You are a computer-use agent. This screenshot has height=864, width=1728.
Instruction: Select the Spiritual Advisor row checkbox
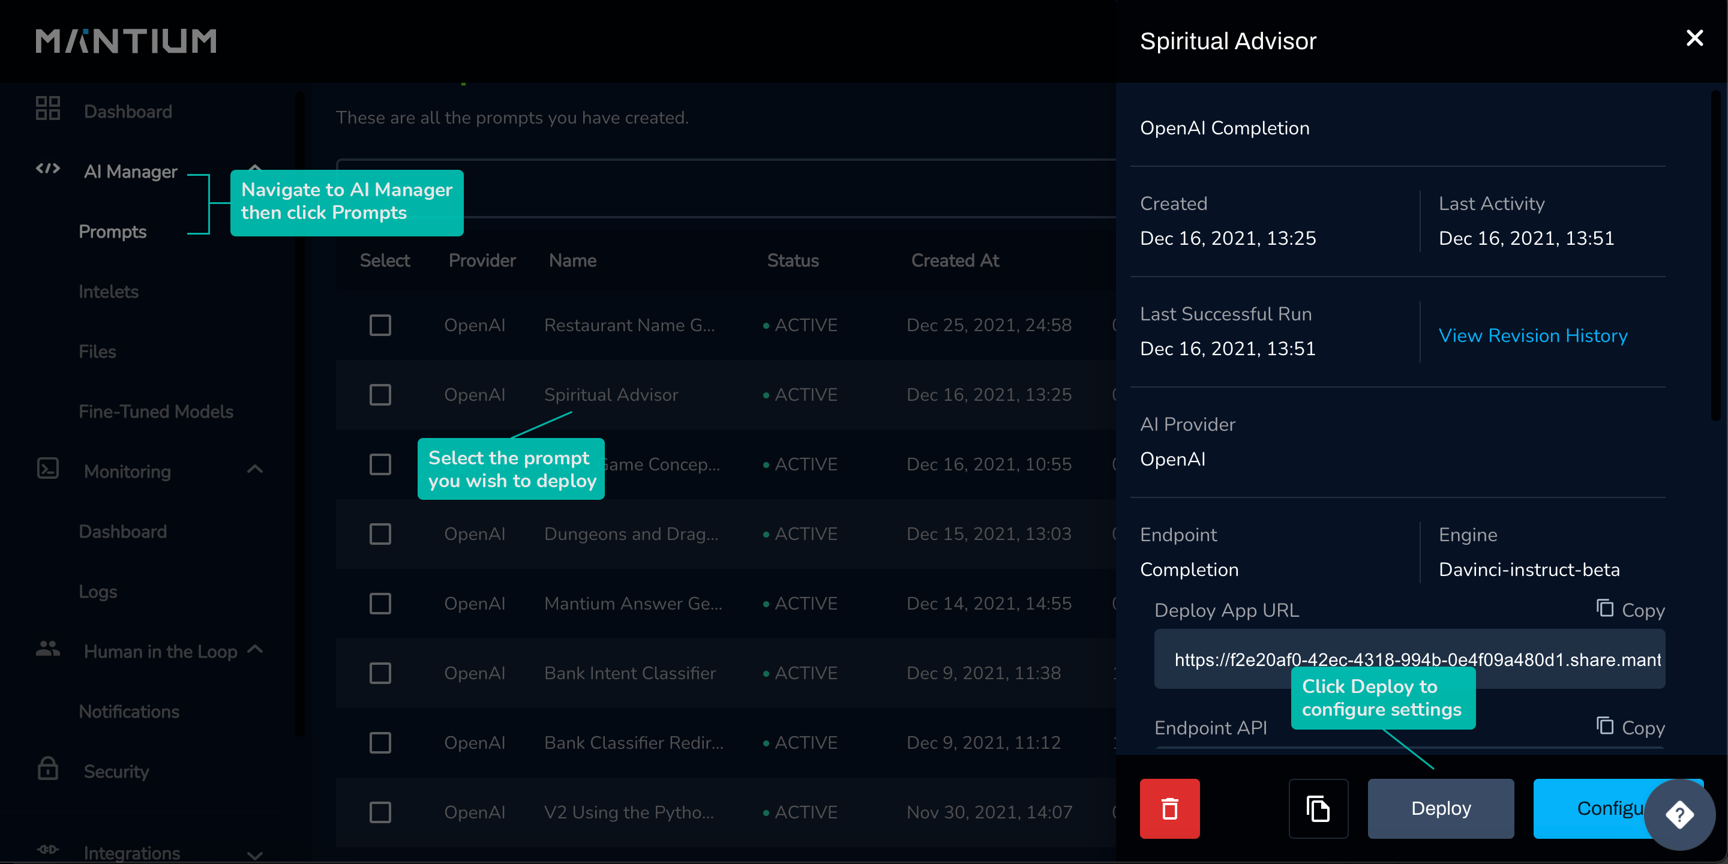point(380,395)
